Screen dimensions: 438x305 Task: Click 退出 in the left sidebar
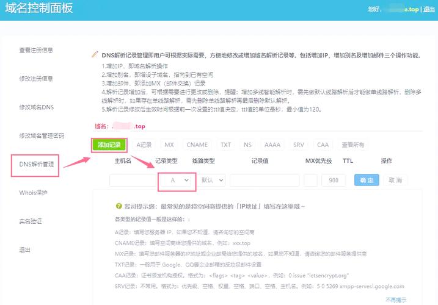[24, 249]
